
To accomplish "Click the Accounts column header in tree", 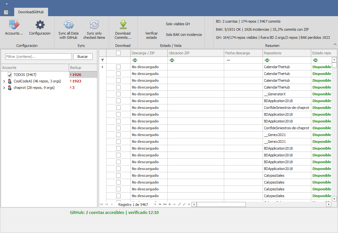I will 35,68.
